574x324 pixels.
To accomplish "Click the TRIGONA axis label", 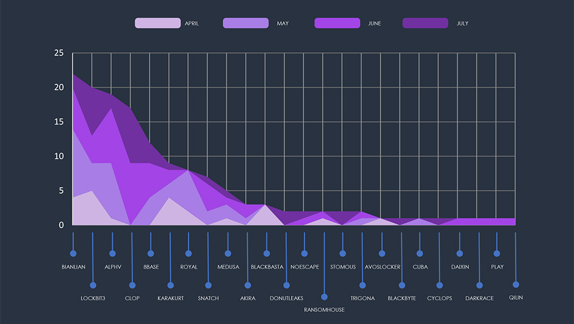I will (362, 298).
